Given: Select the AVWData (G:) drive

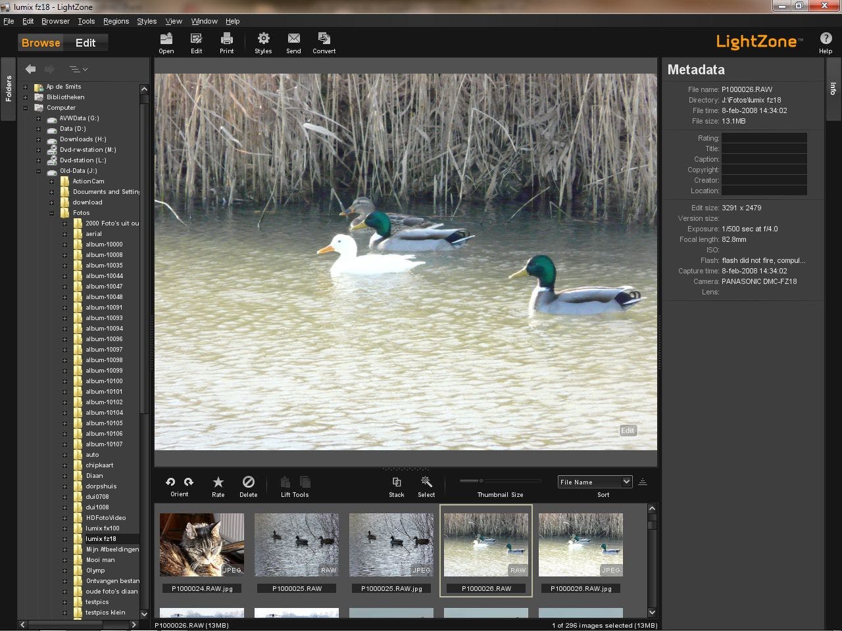Looking at the screenshot, I should [79, 118].
